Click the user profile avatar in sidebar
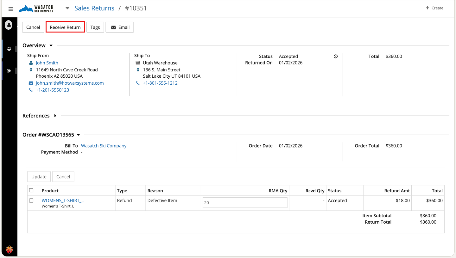Viewport: 456px width, 258px height. point(9,25)
